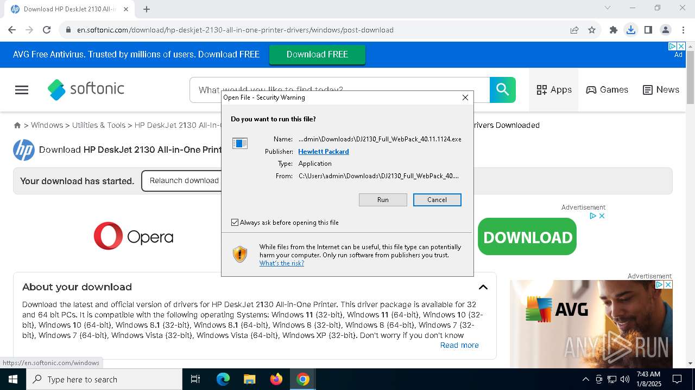Close the DOWNLOAD advertisement with X
Screen dimensions: 695x390
click(602, 216)
